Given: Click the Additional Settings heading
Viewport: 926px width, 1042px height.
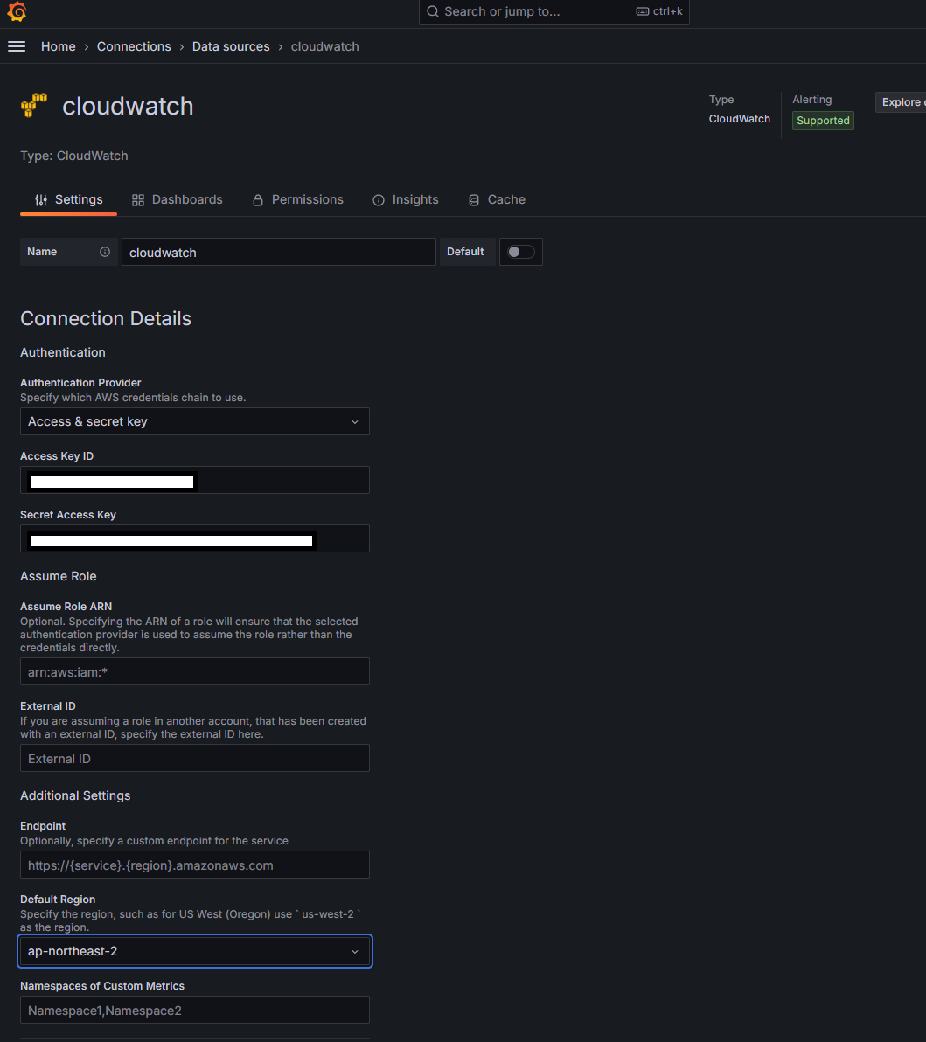Looking at the screenshot, I should (75, 795).
